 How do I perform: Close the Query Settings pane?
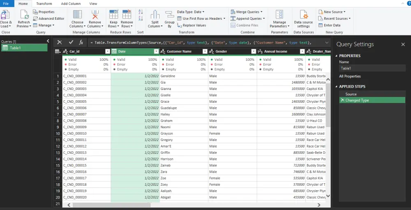[x=403, y=44]
